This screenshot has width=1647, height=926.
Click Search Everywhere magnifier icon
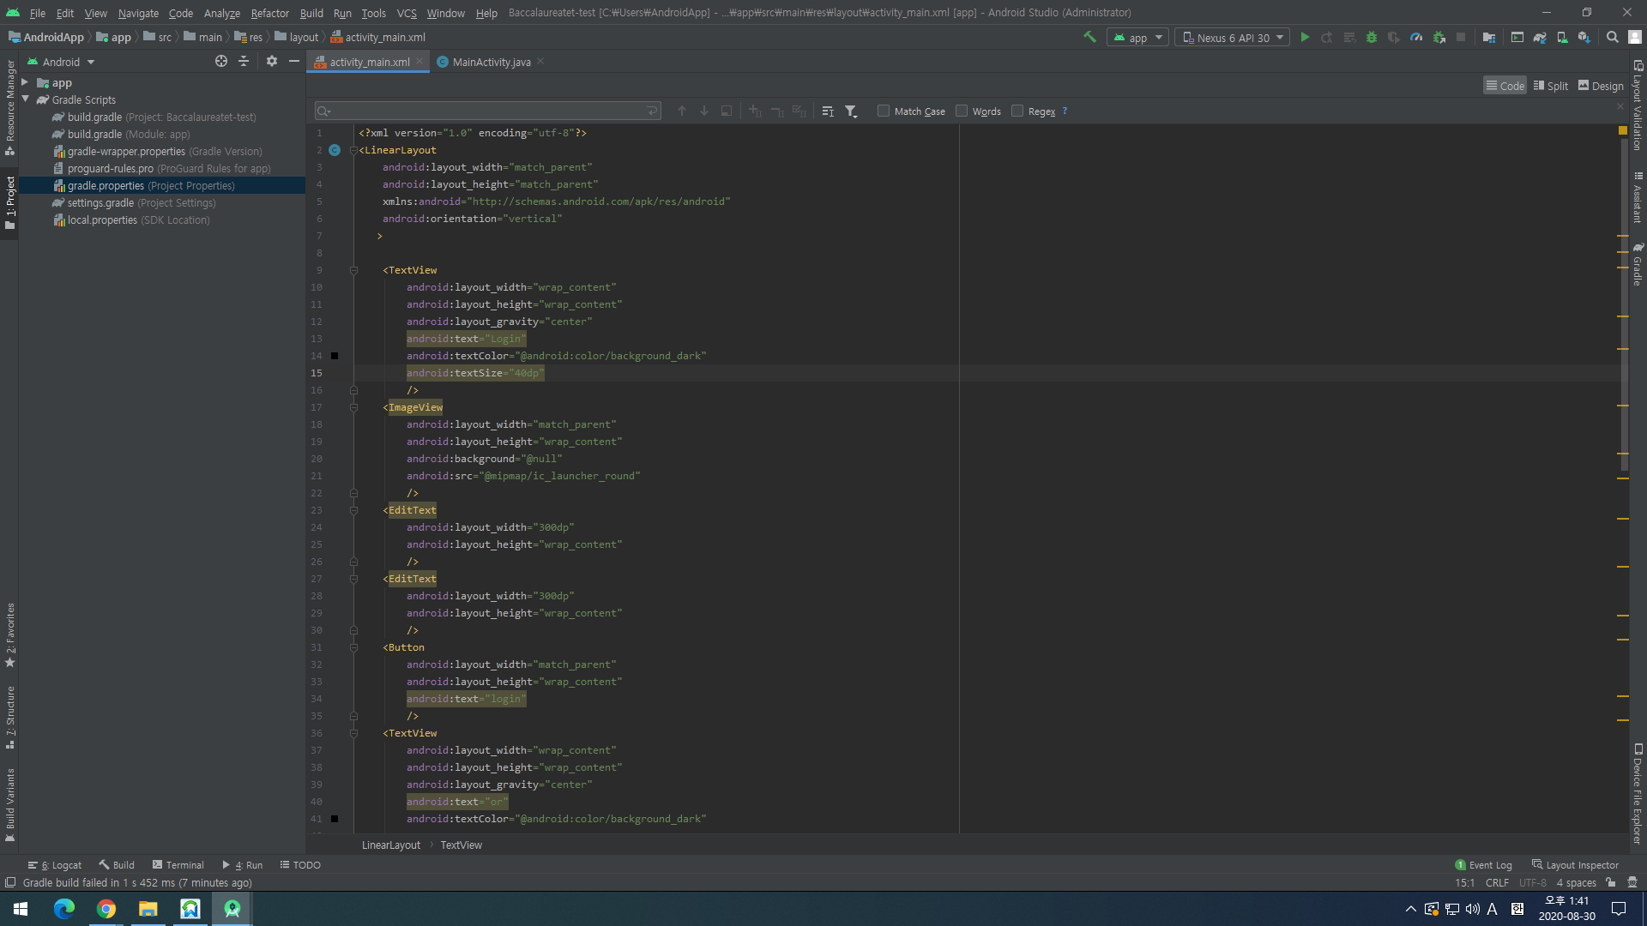(x=1613, y=37)
